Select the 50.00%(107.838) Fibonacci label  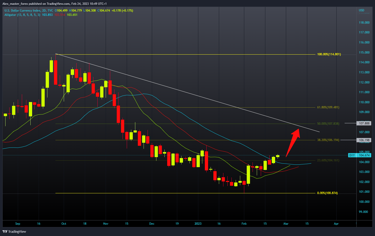(x=328, y=124)
